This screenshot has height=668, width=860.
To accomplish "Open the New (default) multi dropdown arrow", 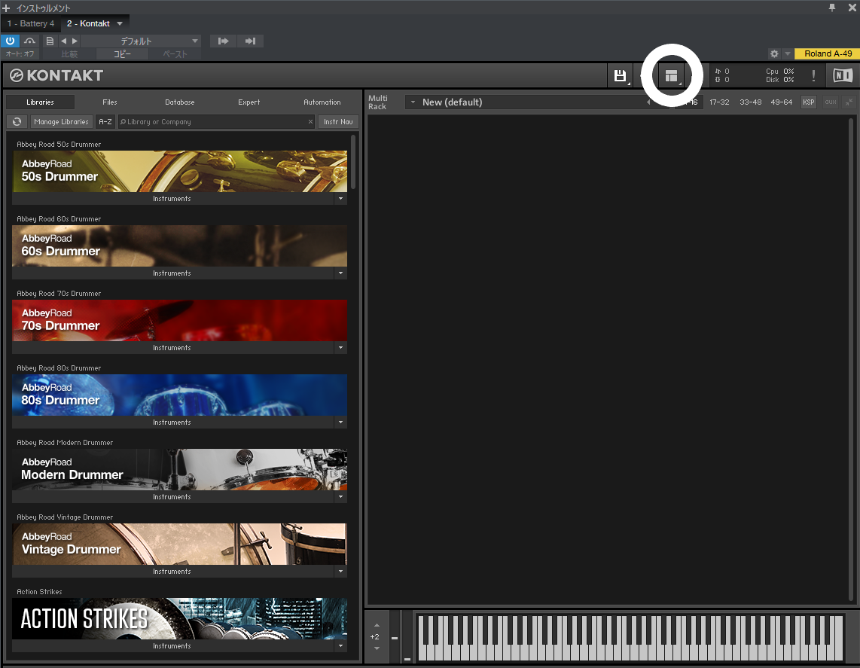I will point(413,102).
